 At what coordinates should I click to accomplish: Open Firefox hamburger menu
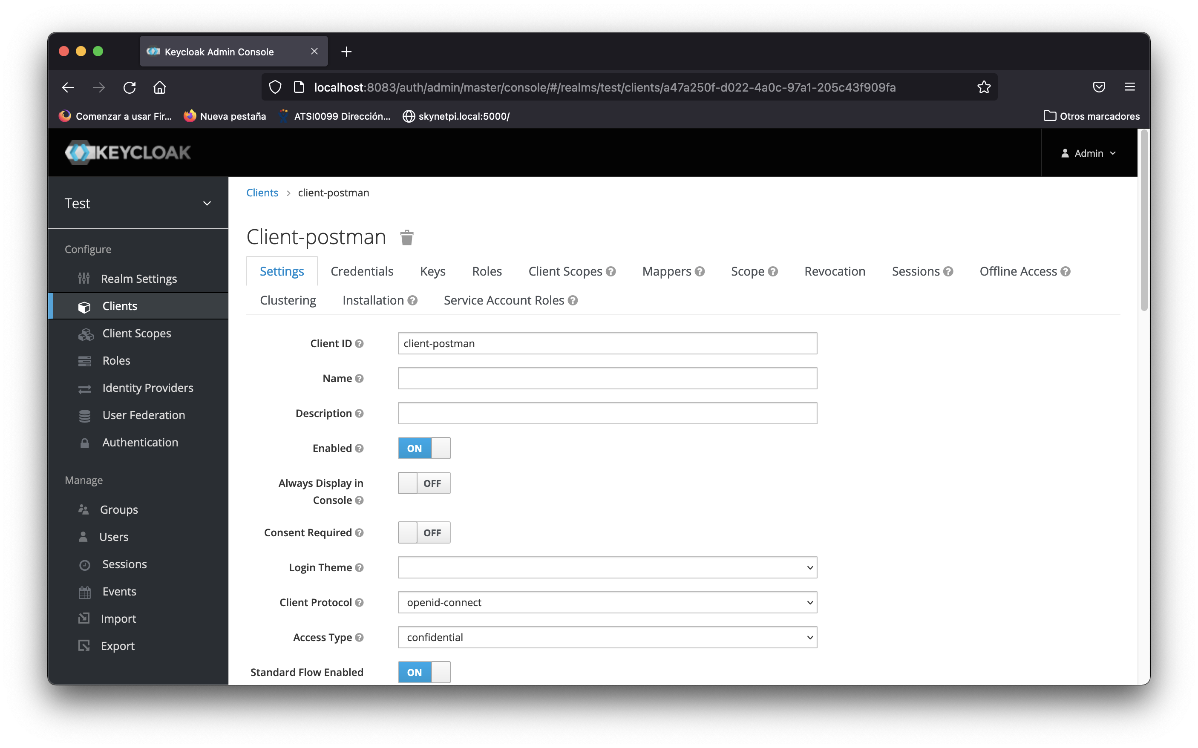(x=1129, y=87)
